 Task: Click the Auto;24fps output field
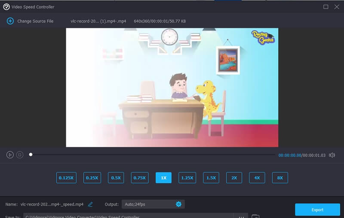153,204
